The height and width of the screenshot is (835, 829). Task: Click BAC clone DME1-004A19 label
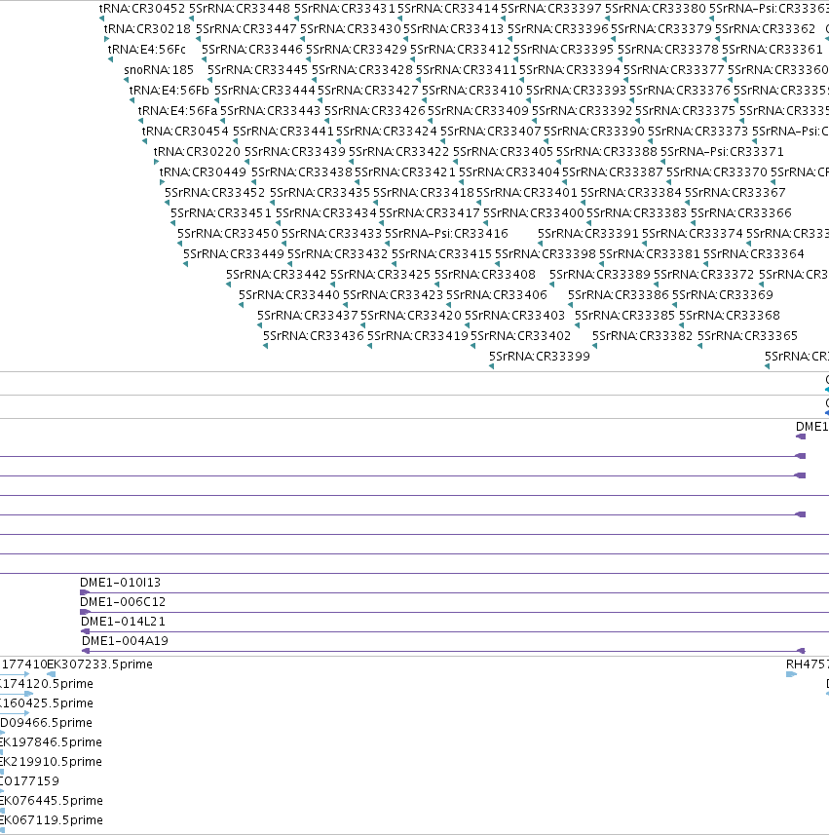click(x=125, y=641)
